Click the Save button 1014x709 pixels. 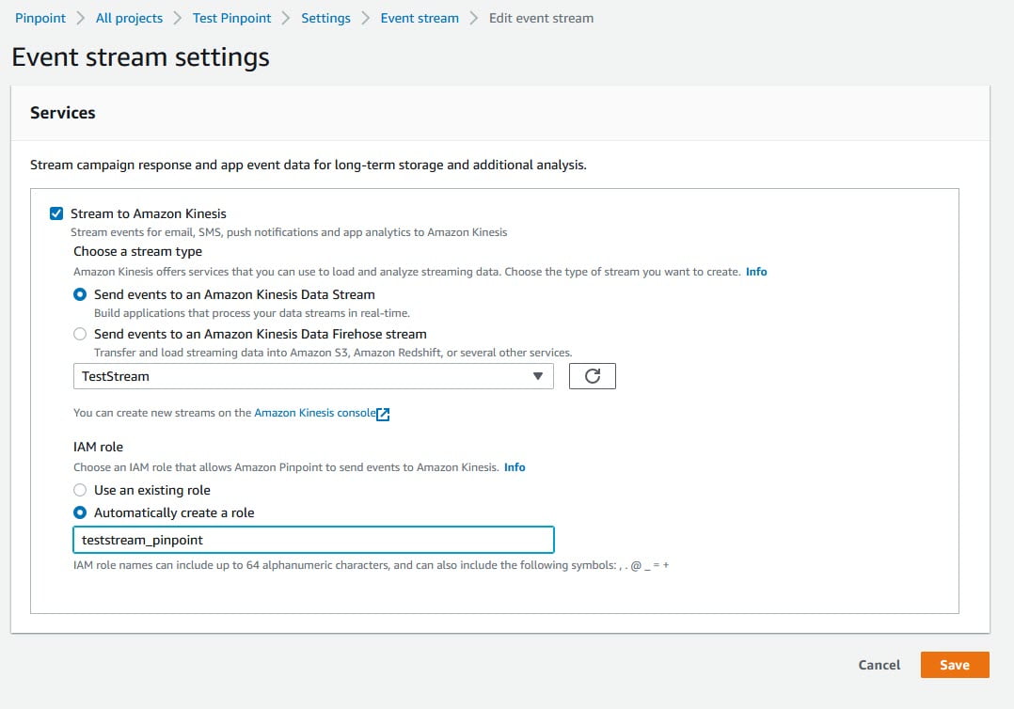point(954,665)
